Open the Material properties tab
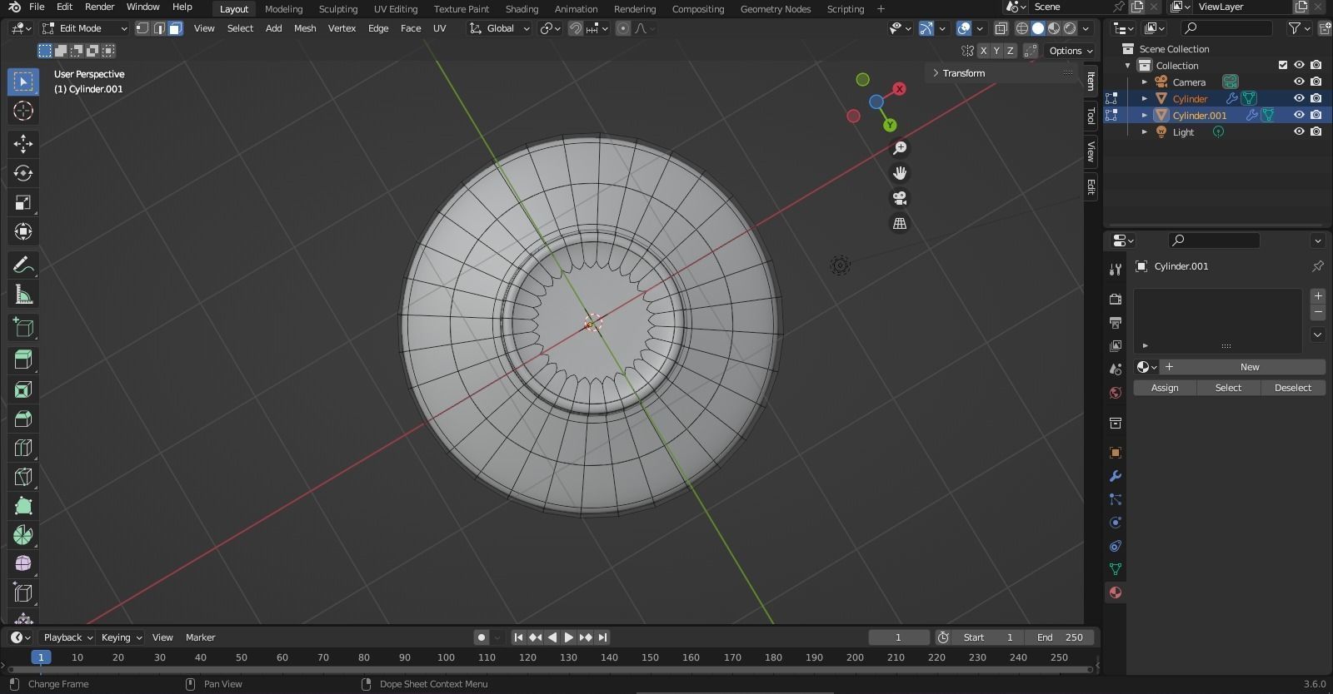This screenshot has height=694, width=1333. (x=1116, y=592)
